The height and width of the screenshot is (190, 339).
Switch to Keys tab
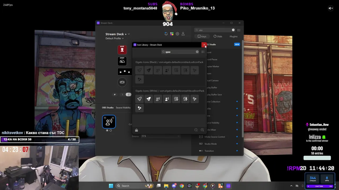pos(202,36)
